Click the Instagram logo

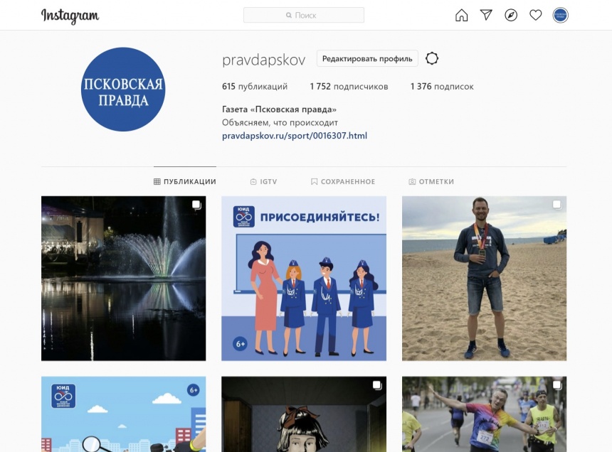(x=70, y=16)
